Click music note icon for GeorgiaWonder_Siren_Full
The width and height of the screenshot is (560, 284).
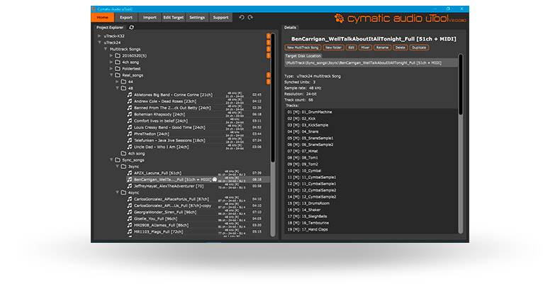click(130, 212)
